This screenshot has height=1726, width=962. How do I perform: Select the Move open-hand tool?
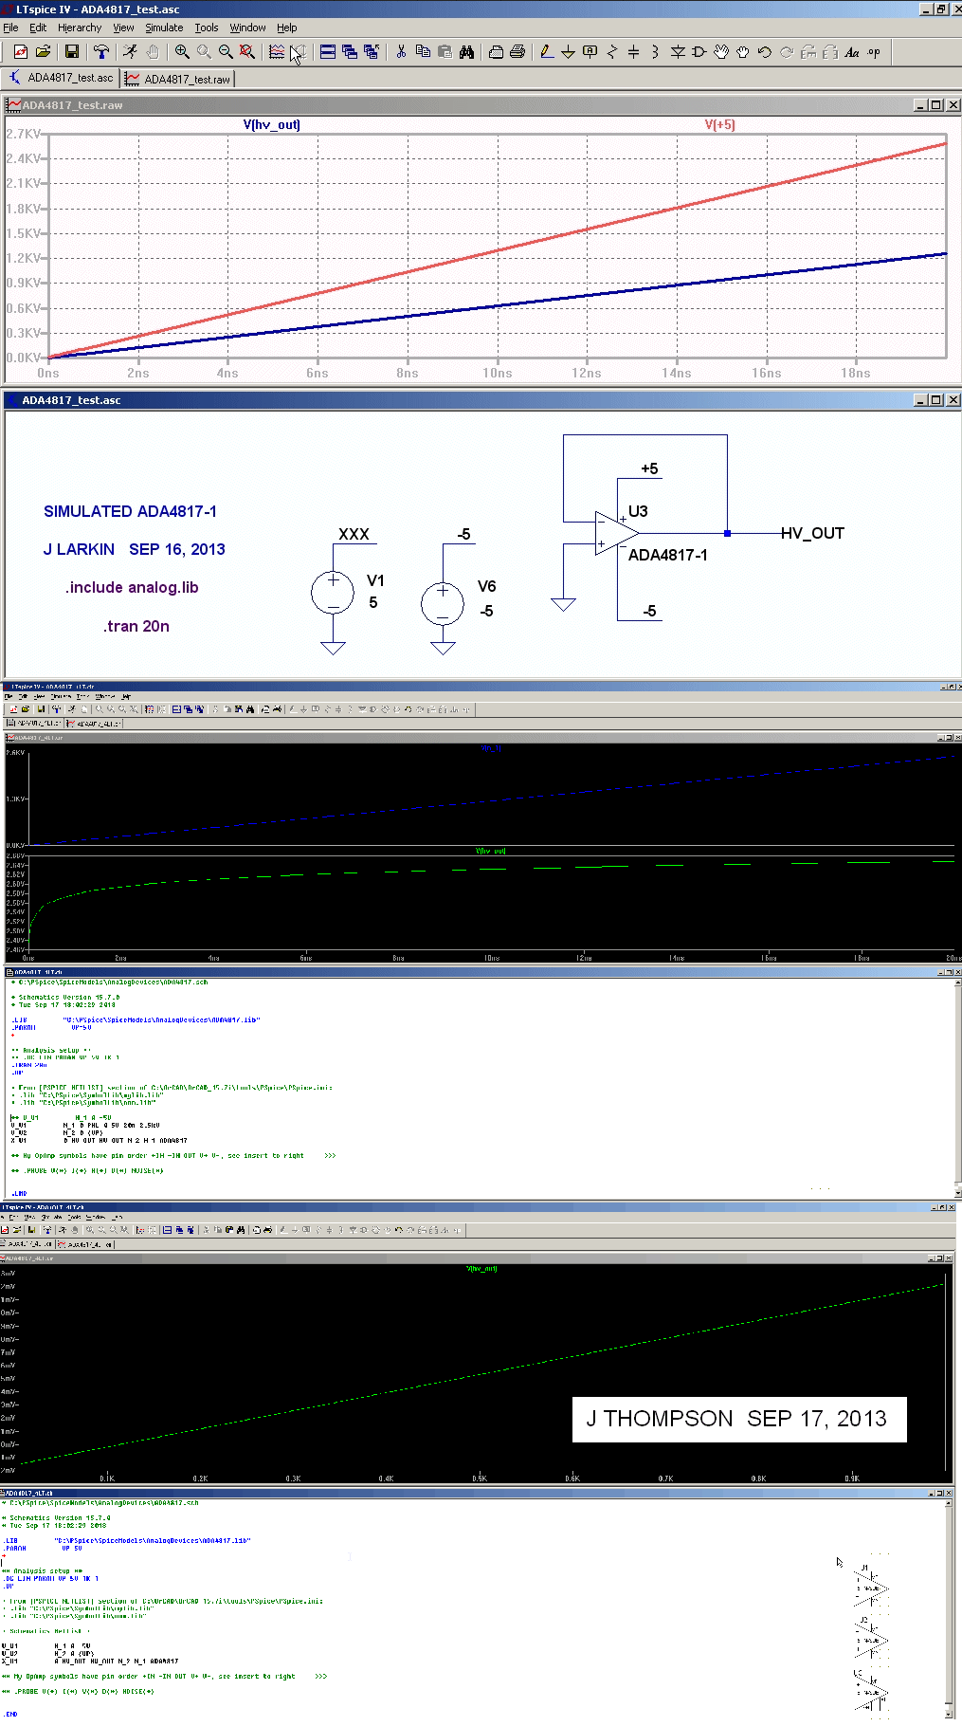pyautogui.click(x=721, y=52)
